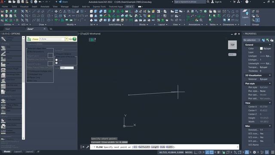Open the Annotate ribbon tab
275x155 pixels.
tap(45, 6)
